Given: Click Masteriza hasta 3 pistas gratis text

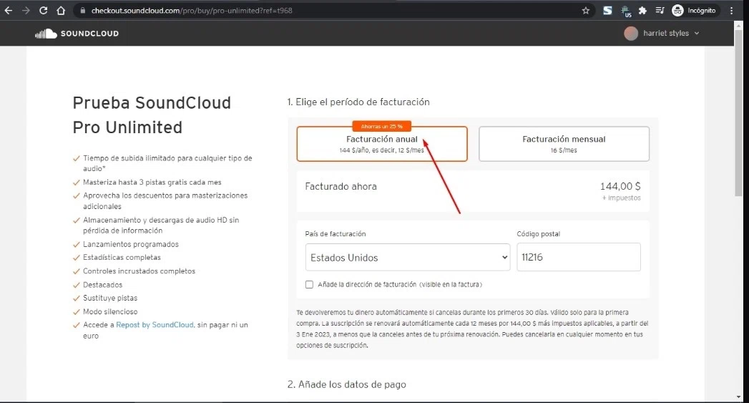Looking at the screenshot, I should 152,182.
